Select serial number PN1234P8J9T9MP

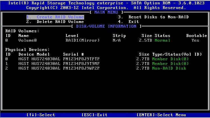pyautogui.click(x=81, y=64)
